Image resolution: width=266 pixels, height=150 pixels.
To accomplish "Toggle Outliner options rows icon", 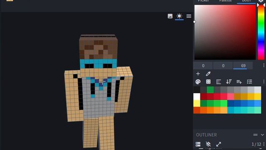I will [x=198, y=144].
